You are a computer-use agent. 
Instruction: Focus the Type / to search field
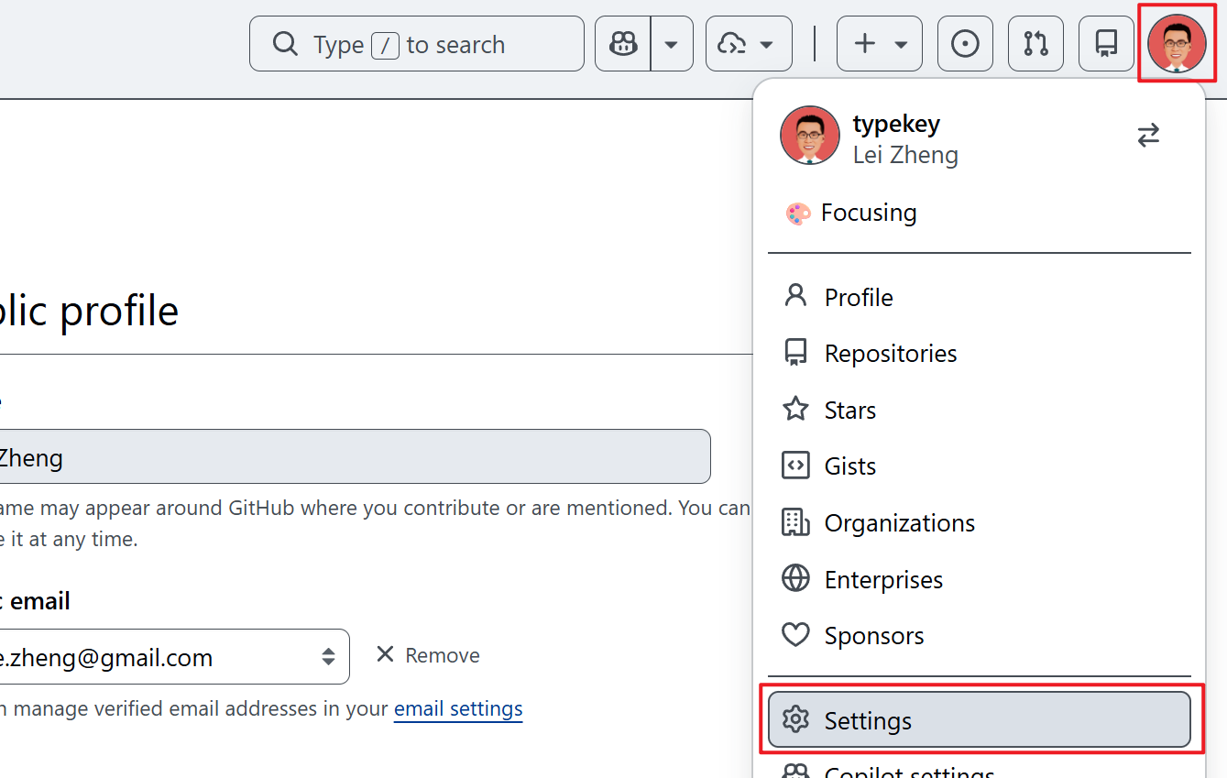(417, 43)
